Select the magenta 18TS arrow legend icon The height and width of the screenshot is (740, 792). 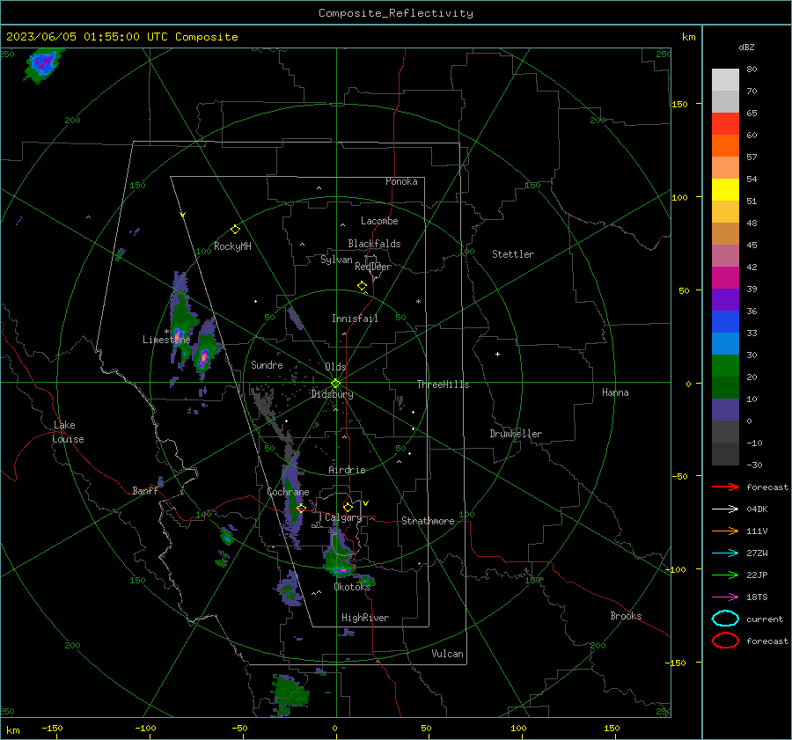[725, 597]
